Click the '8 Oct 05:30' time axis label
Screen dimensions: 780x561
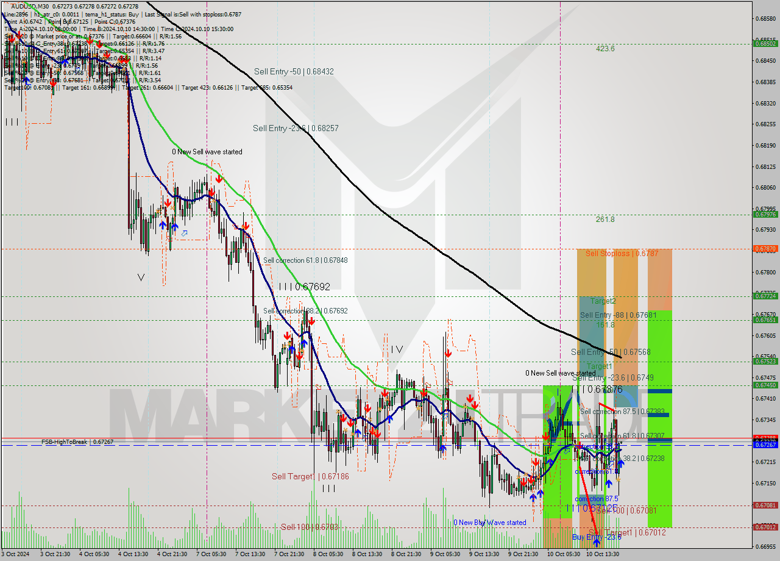tap(328, 554)
